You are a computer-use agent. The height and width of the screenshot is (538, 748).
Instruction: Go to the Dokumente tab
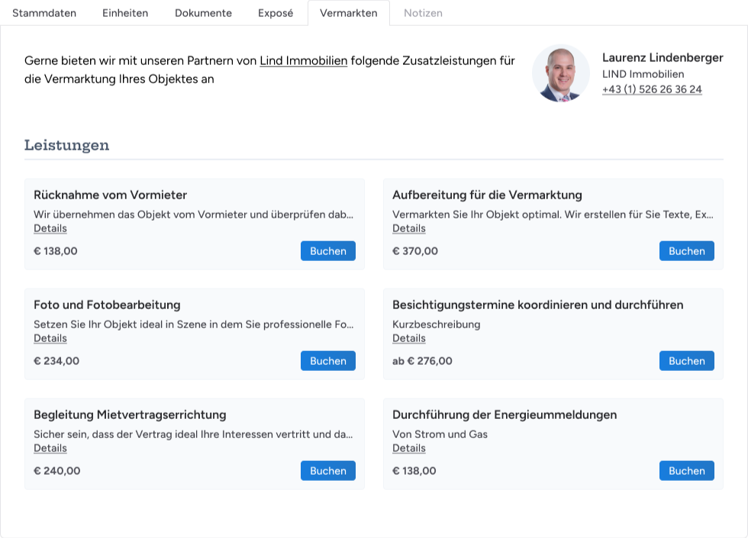pos(203,12)
